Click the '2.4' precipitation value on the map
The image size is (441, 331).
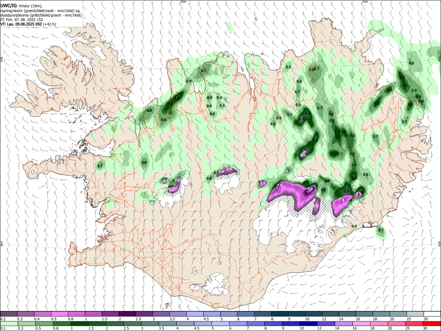point(308,113)
